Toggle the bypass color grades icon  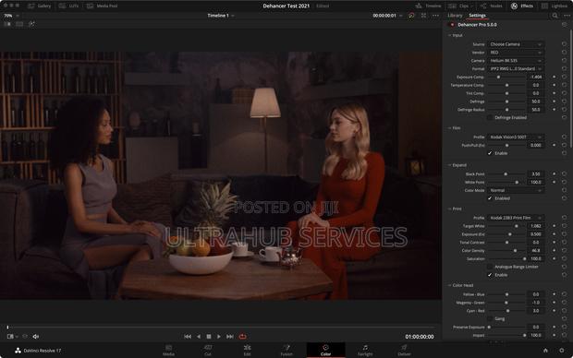coord(411,16)
